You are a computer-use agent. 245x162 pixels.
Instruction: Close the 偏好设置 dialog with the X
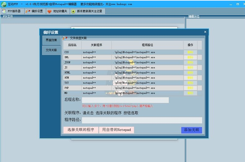(205, 32)
